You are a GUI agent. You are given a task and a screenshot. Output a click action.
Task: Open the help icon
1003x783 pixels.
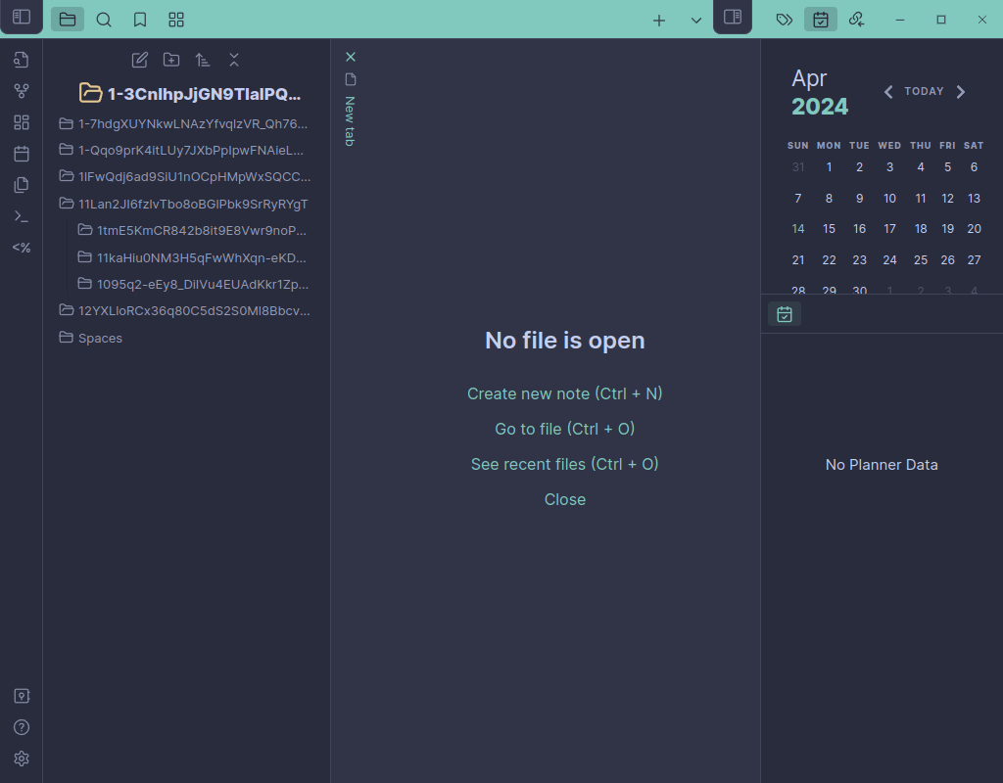[x=22, y=727]
